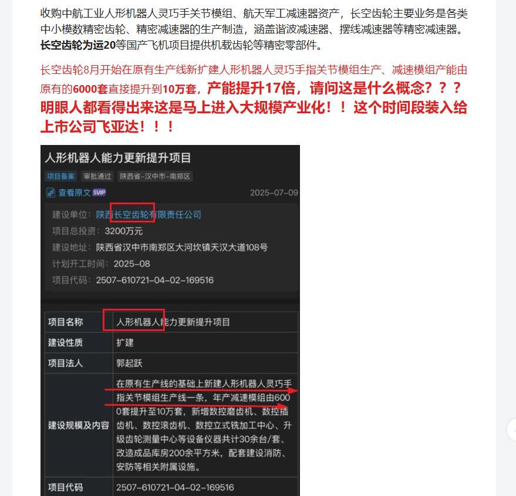This screenshot has width=516, height=496.
Task: Click the planned start time 2025-08
Action: point(131,264)
